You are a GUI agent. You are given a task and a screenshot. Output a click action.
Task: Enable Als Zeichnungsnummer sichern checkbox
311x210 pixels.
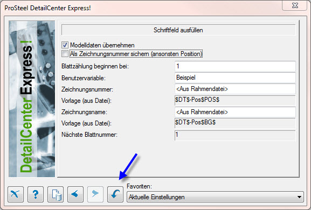[x=65, y=54]
